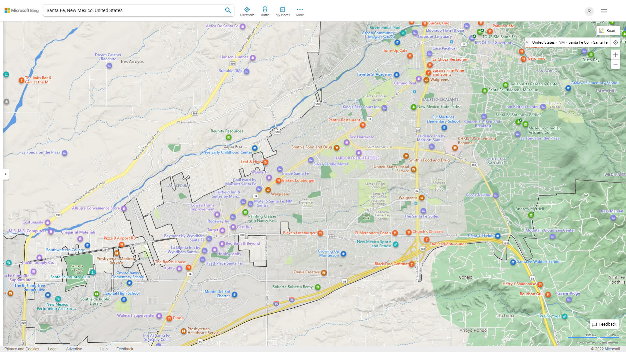Select Santa Fe Co. in the breadcrumb
626x352 pixels.
(579, 42)
